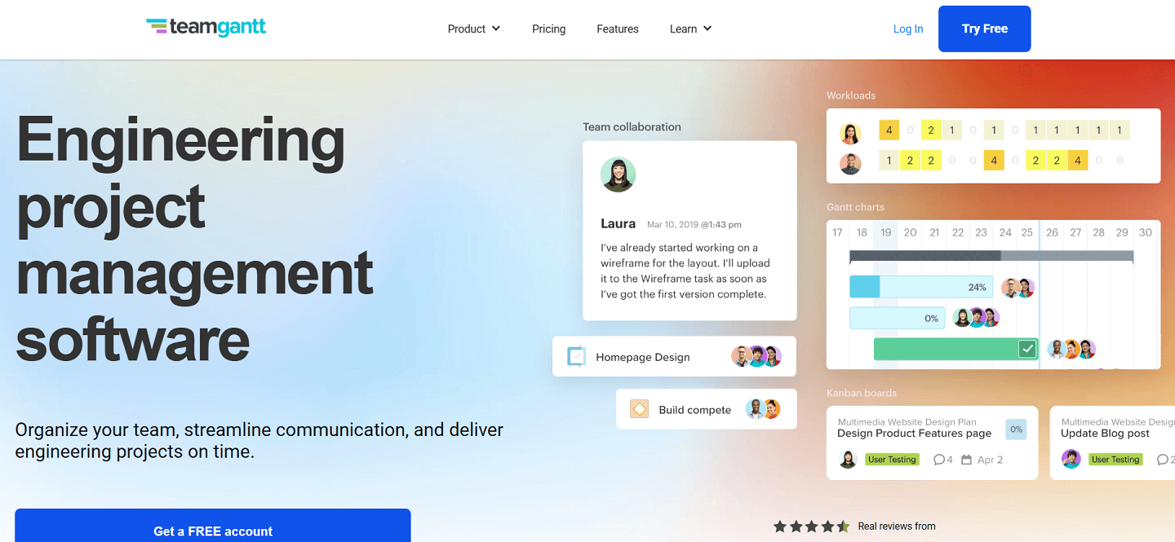Click the Get a FREE account banner

[212, 530]
